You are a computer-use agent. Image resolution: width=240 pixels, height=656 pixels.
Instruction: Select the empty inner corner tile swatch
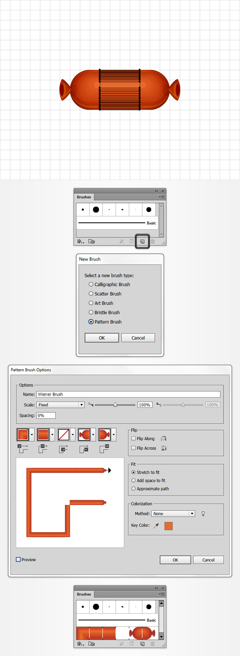[64, 434]
